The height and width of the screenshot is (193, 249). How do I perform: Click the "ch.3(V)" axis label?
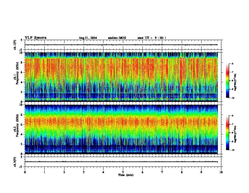pos(15,162)
